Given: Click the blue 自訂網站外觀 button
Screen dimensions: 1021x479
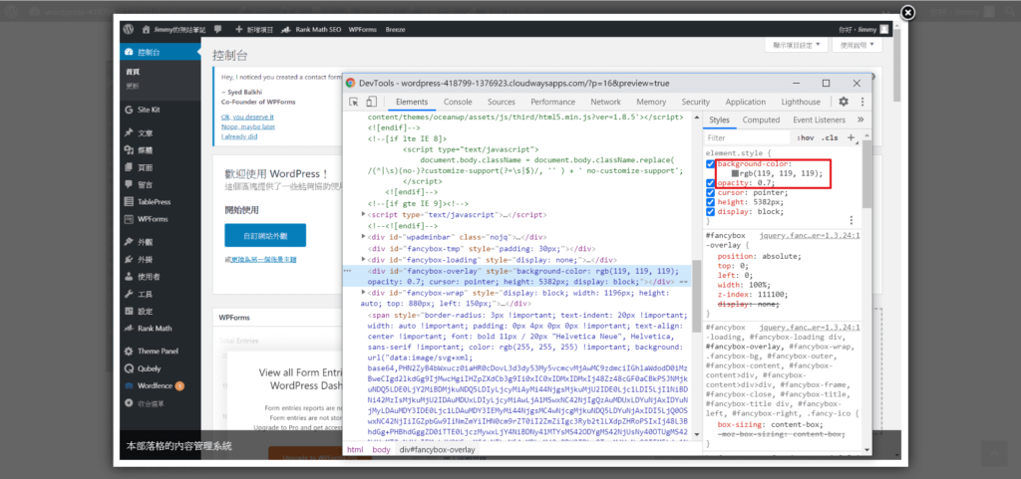Looking at the screenshot, I should point(265,235).
